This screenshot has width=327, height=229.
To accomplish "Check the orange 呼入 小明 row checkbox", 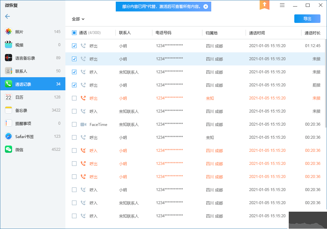I will point(74,150).
